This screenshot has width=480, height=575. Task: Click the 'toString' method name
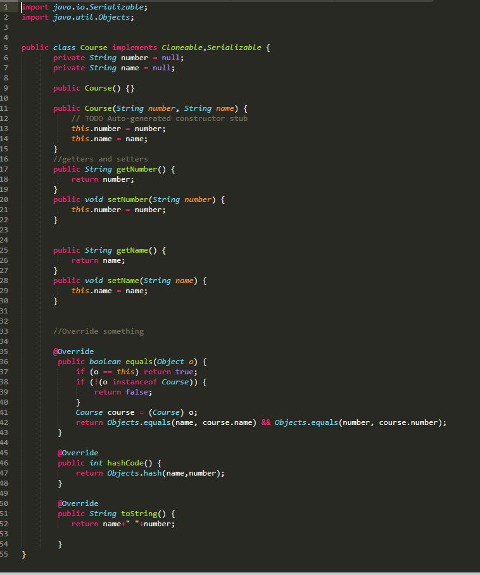139,514
